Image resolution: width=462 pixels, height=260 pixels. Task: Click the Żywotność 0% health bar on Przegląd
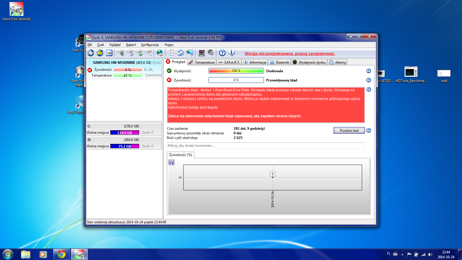(236, 80)
